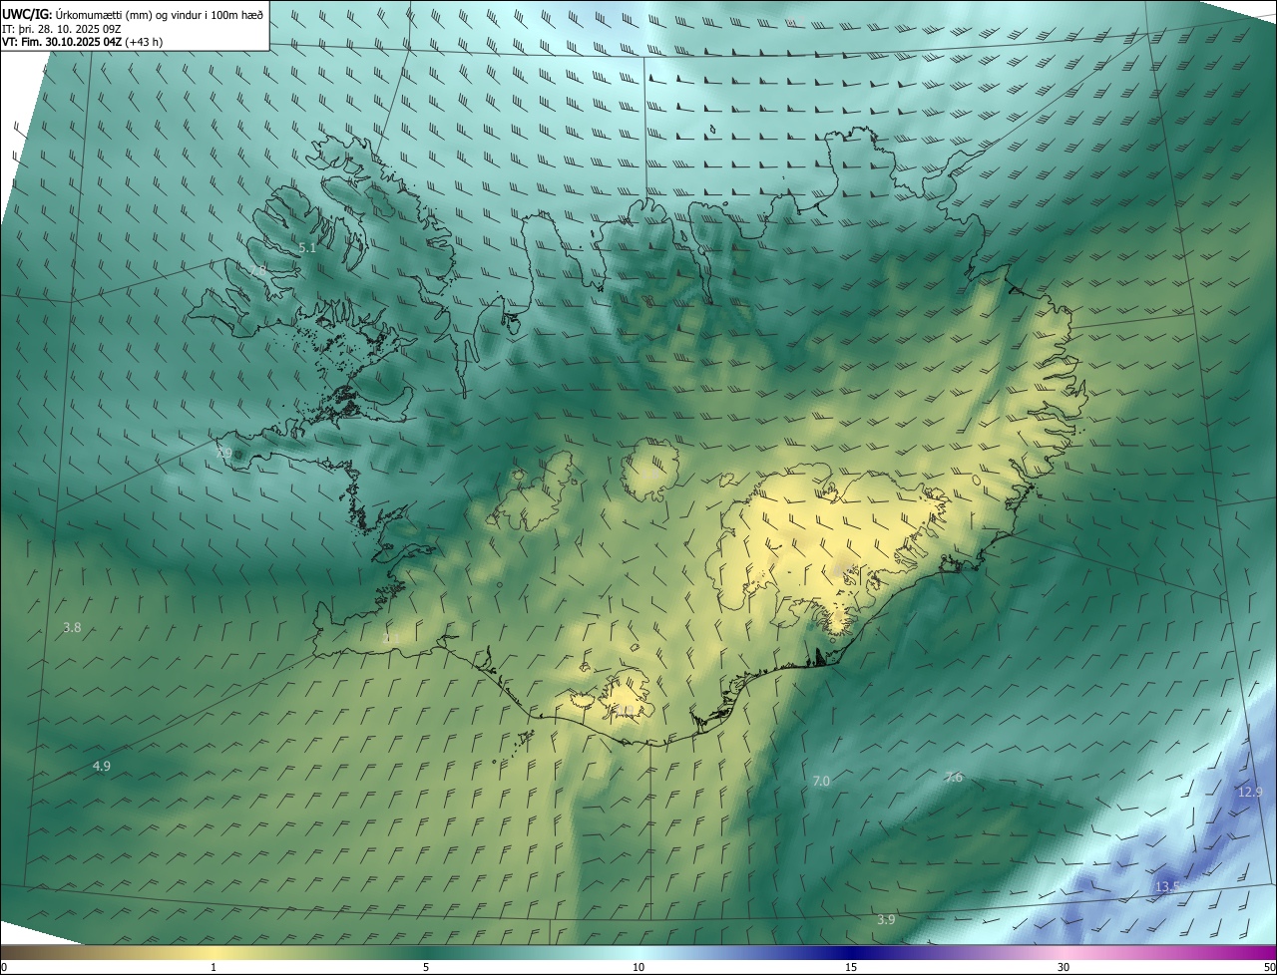Click the precipitable water value 12.9

tap(1250, 793)
